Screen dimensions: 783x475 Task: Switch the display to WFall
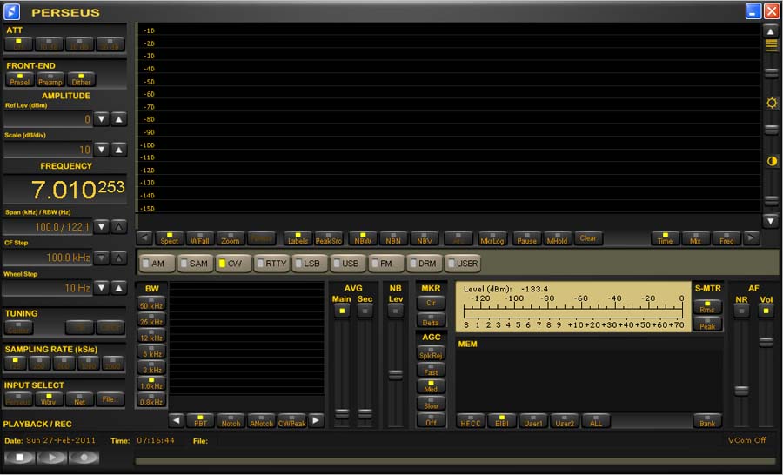pyautogui.click(x=200, y=238)
